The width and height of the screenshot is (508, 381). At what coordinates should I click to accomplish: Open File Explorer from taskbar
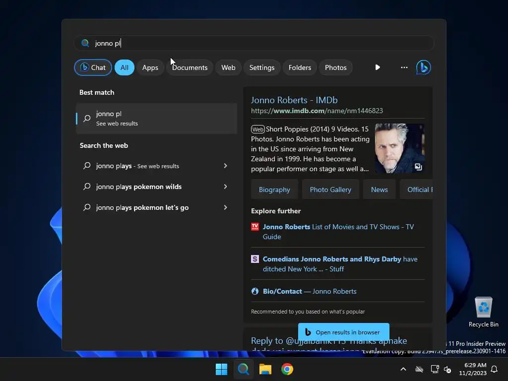pos(265,369)
